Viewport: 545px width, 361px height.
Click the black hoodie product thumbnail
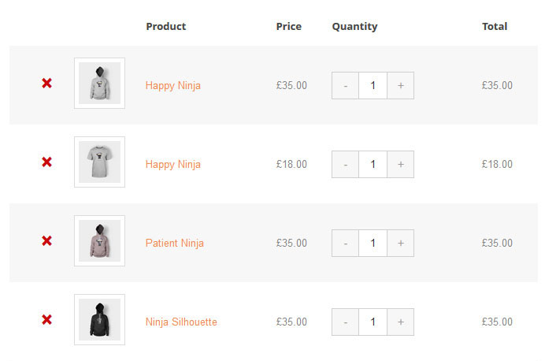99,319
